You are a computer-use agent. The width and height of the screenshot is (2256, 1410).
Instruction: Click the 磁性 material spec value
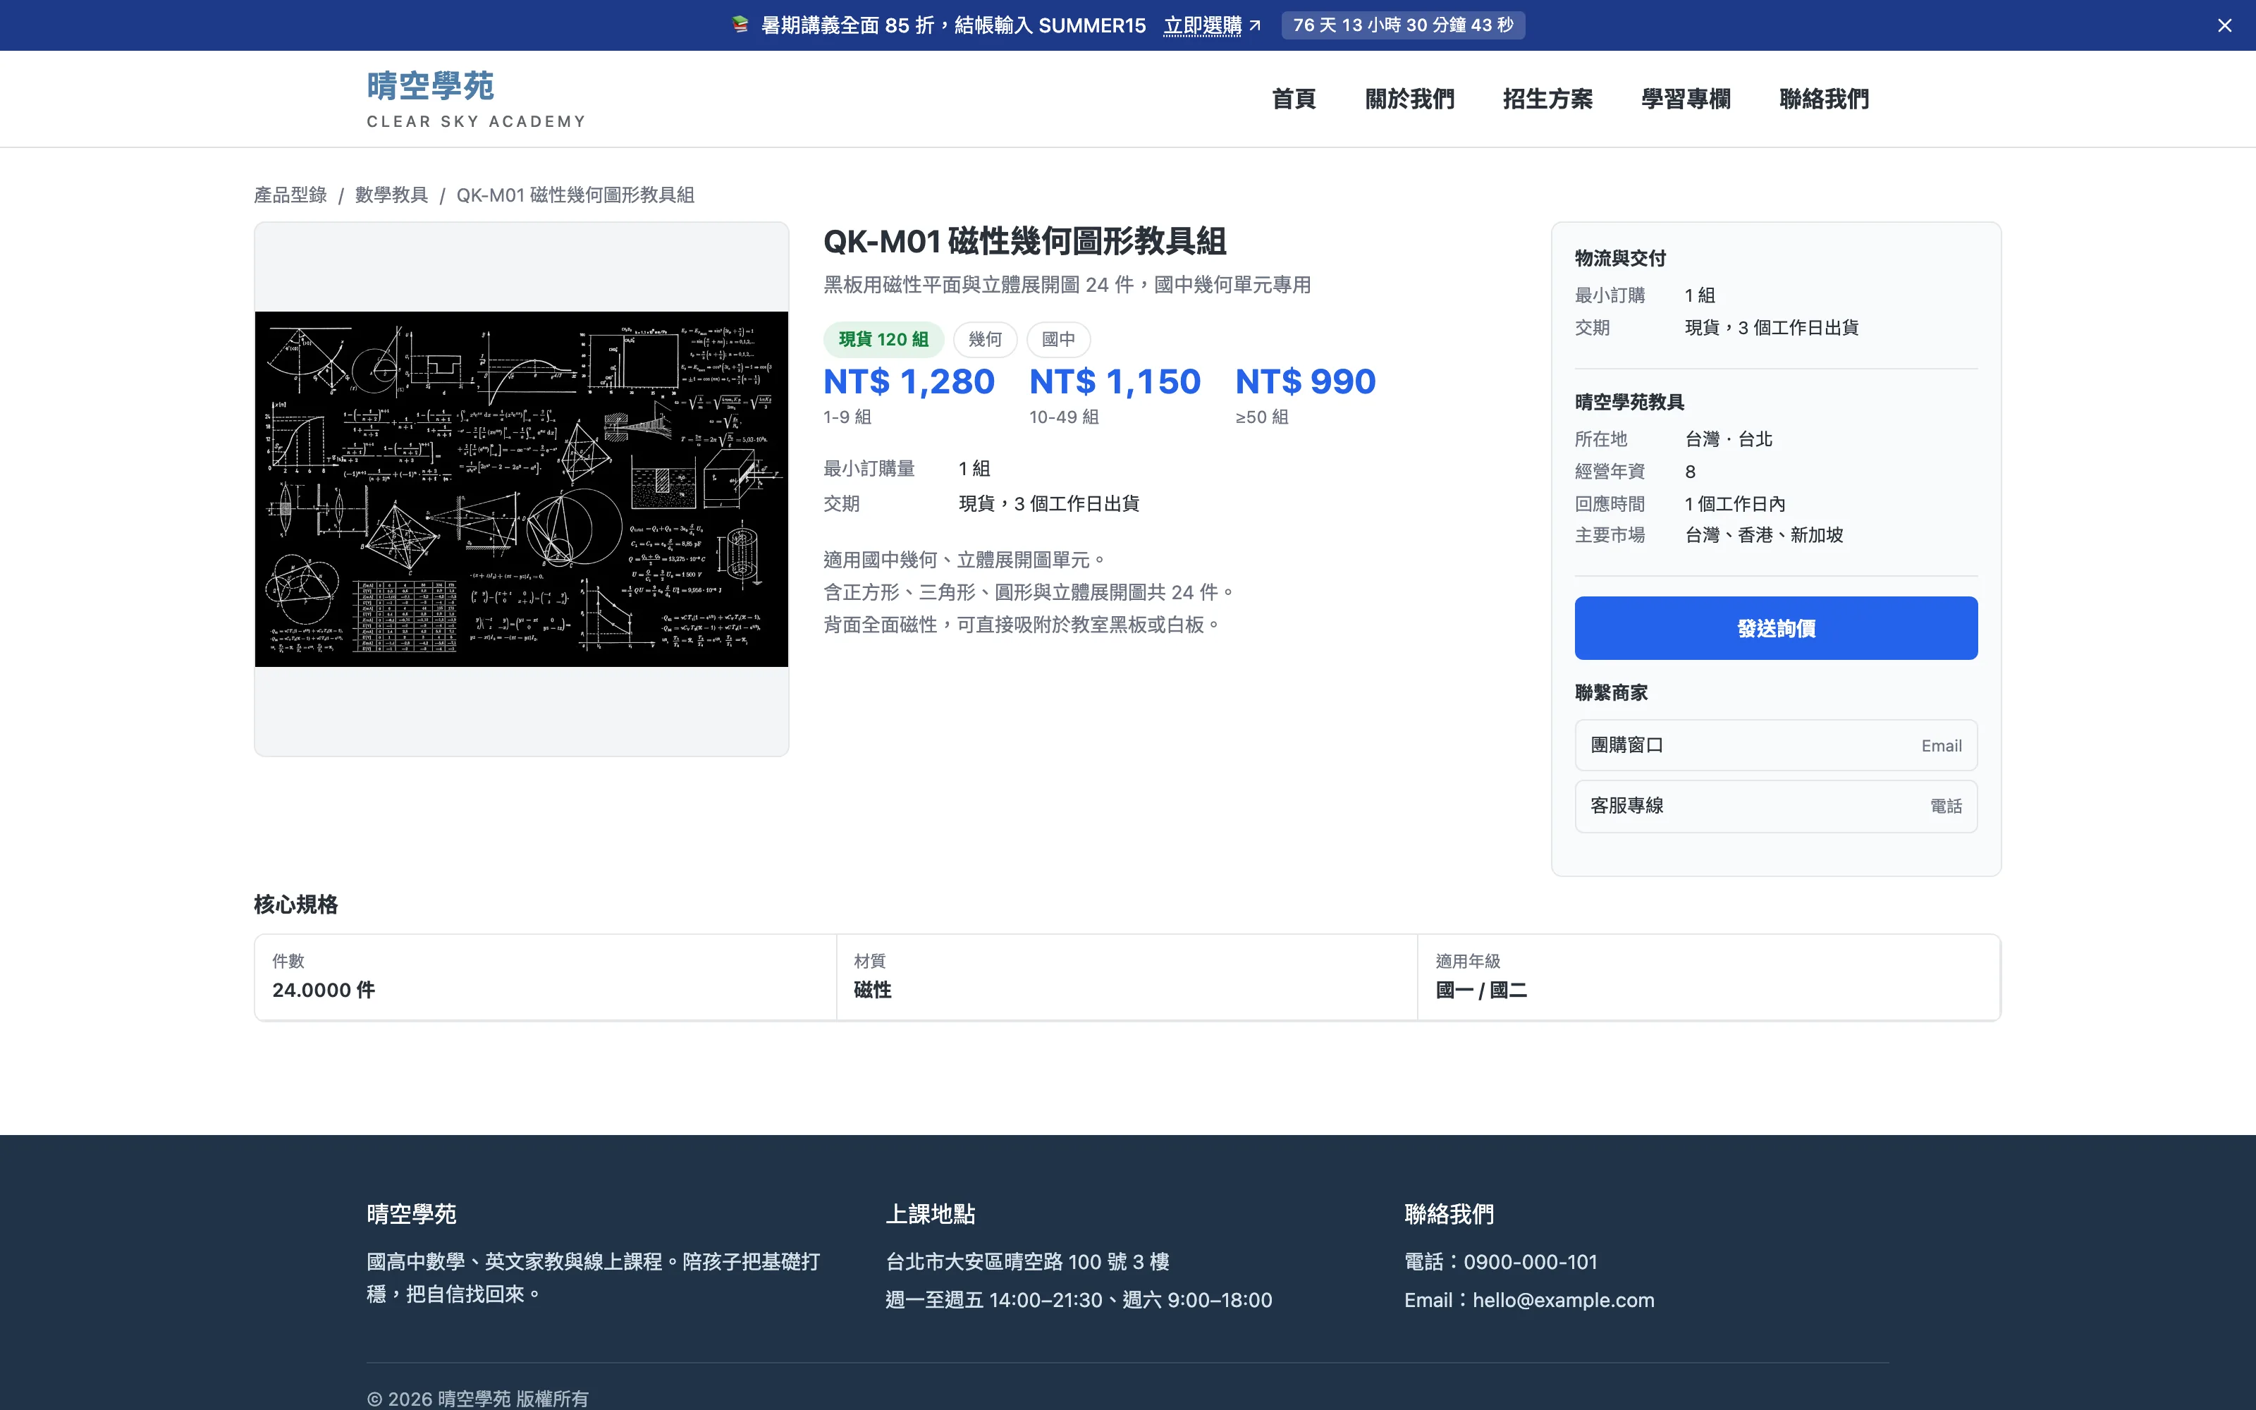[871, 991]
